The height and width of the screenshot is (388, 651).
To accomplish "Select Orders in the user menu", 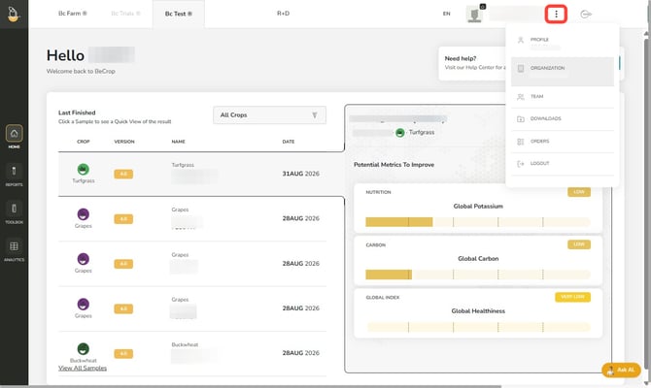I will pos(563,142).
